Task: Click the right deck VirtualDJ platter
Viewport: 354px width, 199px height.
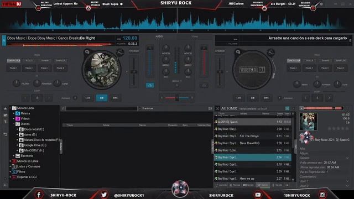Action: [x=252, y=70]
